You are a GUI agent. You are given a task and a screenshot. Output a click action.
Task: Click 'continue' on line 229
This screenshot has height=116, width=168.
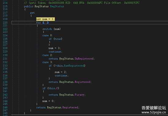coord(55,52)
